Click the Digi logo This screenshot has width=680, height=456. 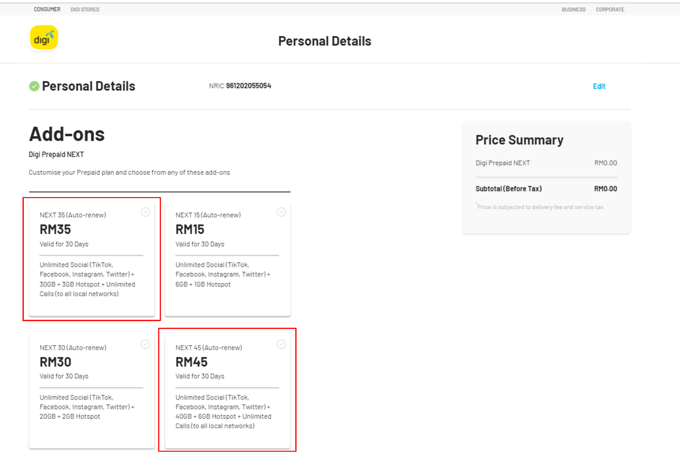pyautogui.click(x=43, y=37)
